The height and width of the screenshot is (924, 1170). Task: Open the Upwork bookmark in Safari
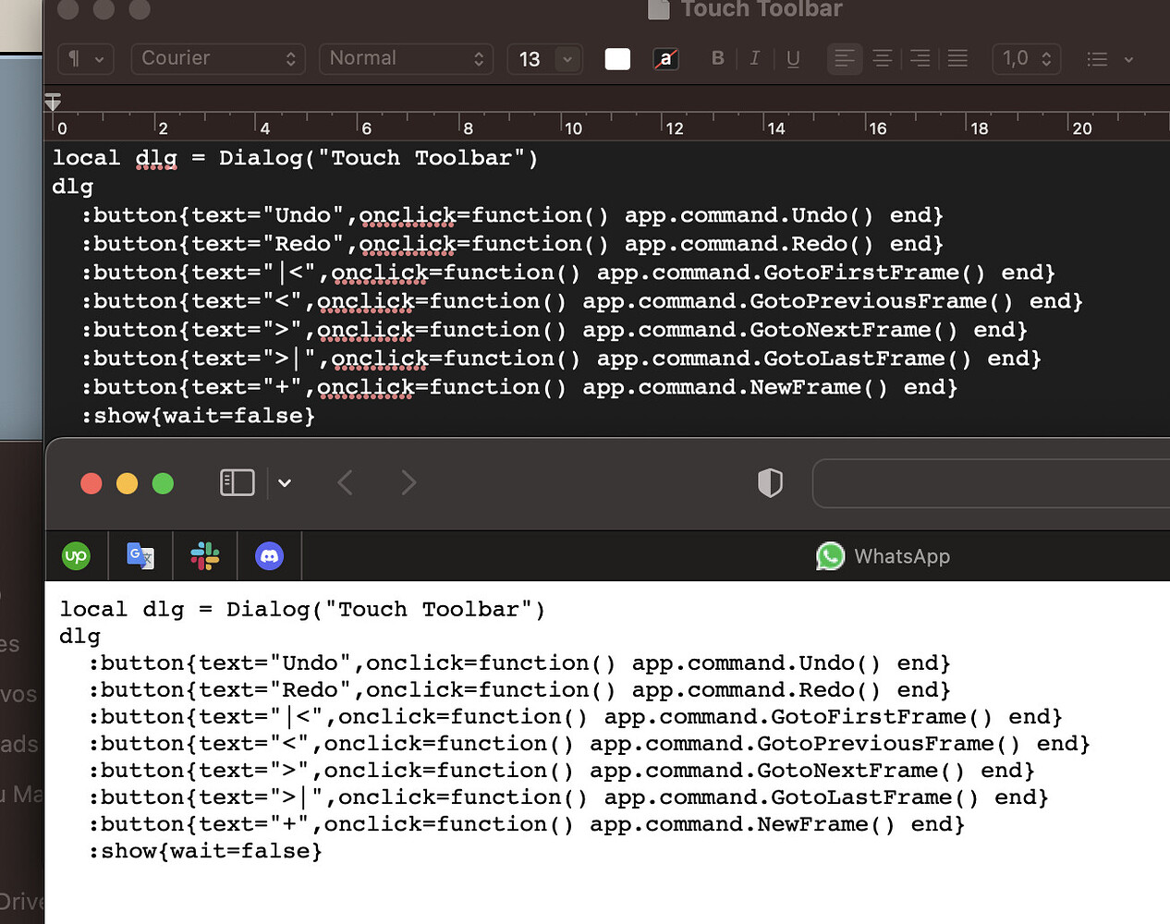(75, 556)
